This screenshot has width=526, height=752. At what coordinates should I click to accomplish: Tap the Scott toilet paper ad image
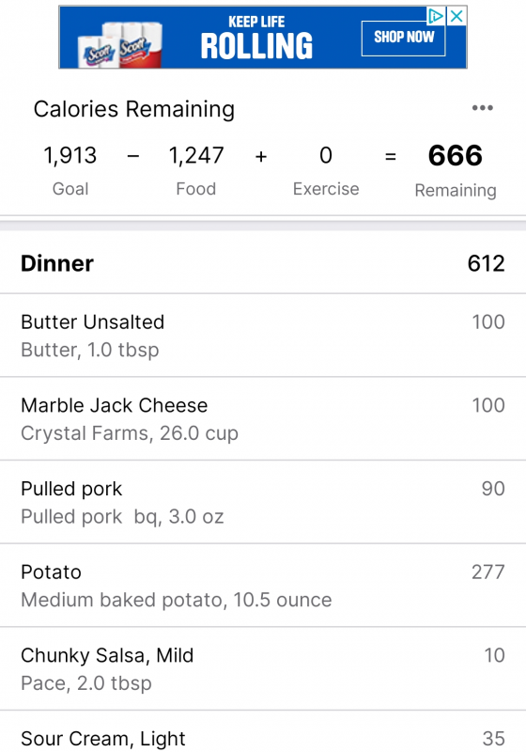click(120, 44)
